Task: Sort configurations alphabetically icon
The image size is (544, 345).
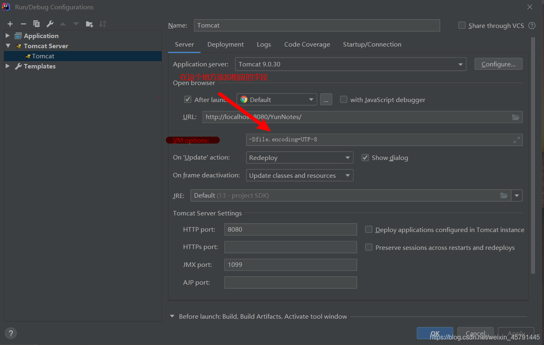Action: point(102,24)
